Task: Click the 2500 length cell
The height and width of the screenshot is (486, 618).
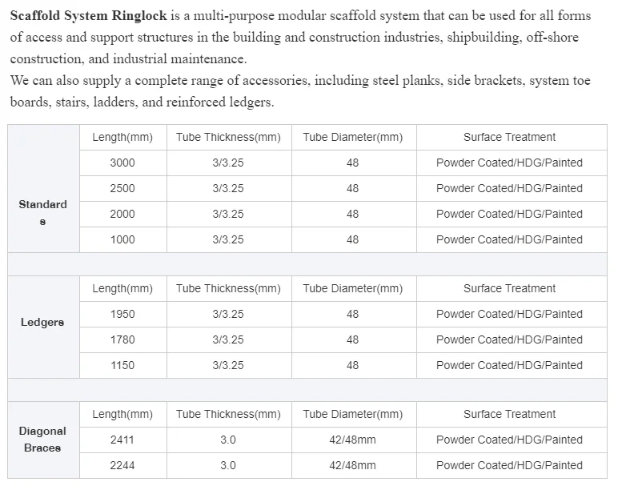Action: point(123,188)
